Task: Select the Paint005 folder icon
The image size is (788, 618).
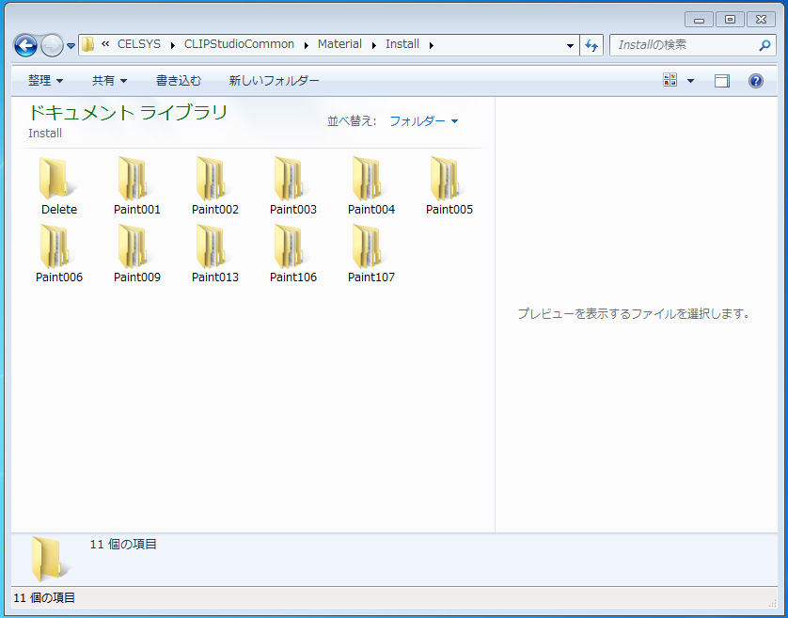Action: point(449,179)
